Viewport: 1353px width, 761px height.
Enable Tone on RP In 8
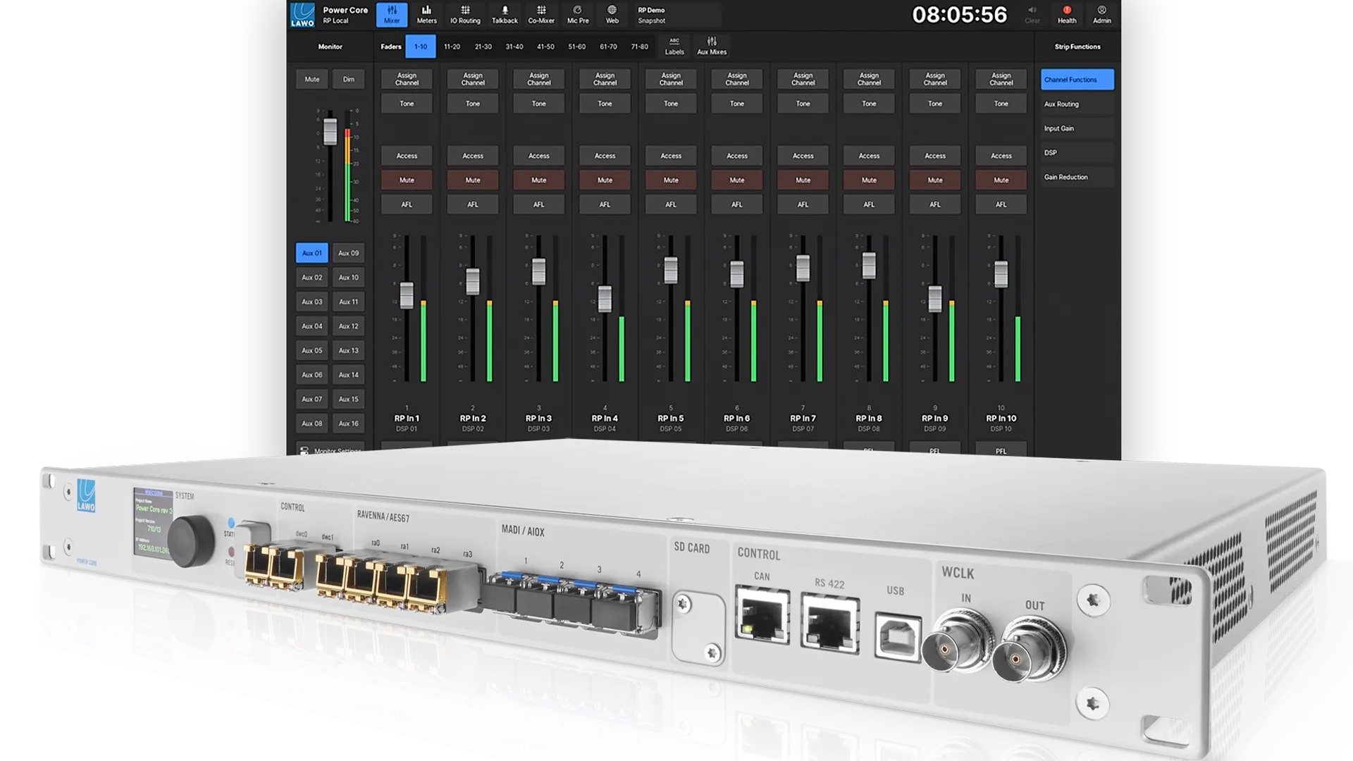869,104
